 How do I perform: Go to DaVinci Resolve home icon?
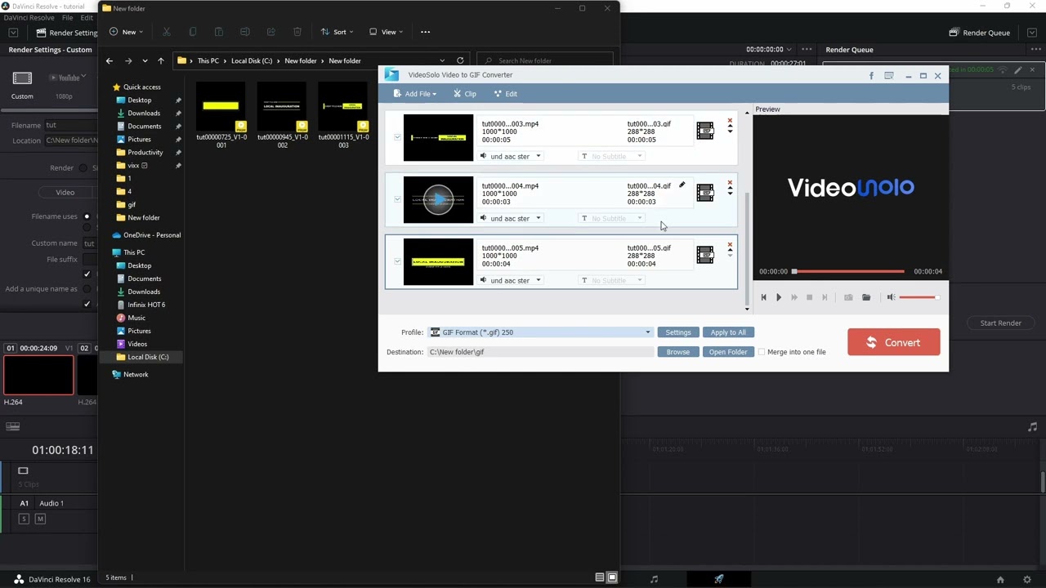pyautogui.click(x=1000, y=580)
